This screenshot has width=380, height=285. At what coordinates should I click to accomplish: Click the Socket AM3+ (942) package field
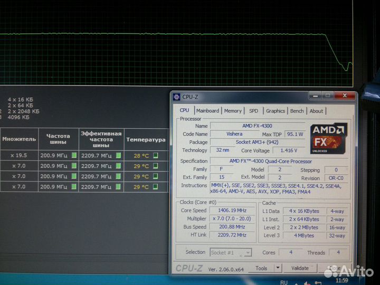[x=257, y=142]
